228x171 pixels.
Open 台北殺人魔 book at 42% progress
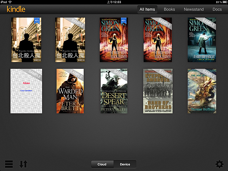point(26,40)
